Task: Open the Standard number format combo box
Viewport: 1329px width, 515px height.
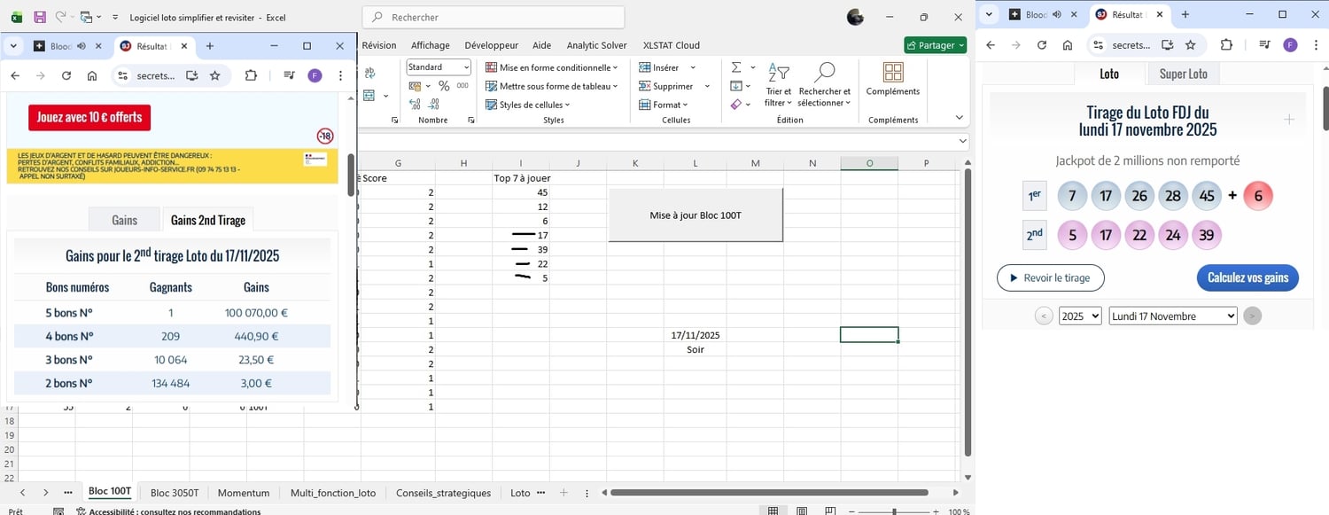Action: coord(439,67)
